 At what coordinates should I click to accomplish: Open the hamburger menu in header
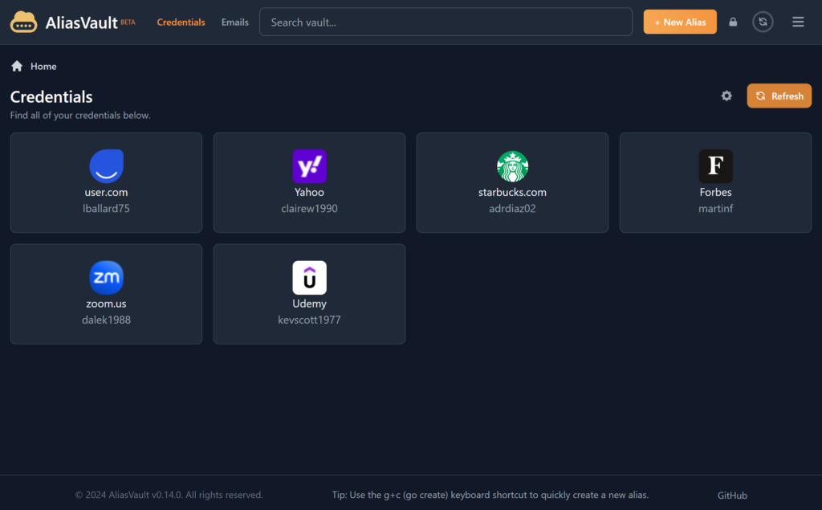click(798, 22)
